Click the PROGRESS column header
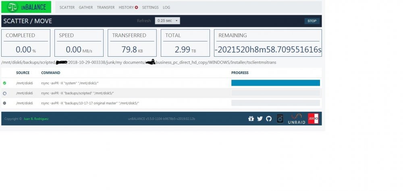This screenshot has width=403, height=191. coord(240,73)
